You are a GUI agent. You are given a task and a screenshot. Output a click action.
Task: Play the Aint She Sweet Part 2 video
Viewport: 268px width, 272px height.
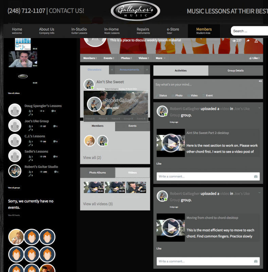pyautogui.click(x=171, y=143)
